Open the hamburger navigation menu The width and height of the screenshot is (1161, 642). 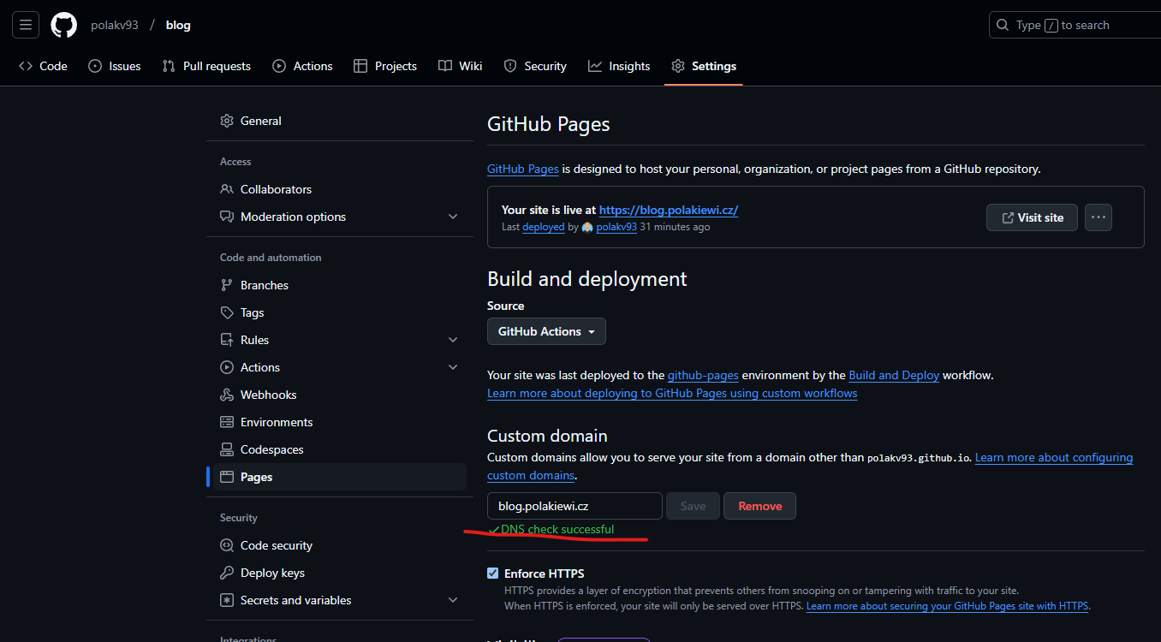click(x=26, y=25)
